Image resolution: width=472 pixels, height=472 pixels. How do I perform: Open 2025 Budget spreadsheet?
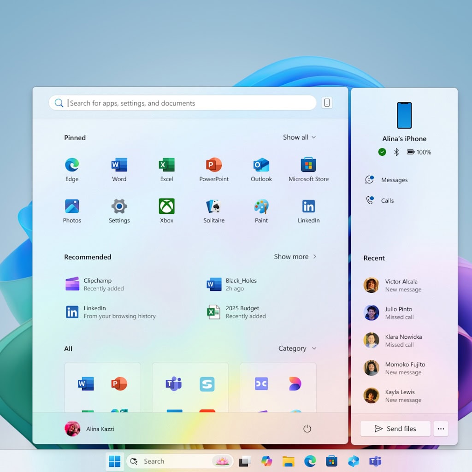tap(236, 312)
